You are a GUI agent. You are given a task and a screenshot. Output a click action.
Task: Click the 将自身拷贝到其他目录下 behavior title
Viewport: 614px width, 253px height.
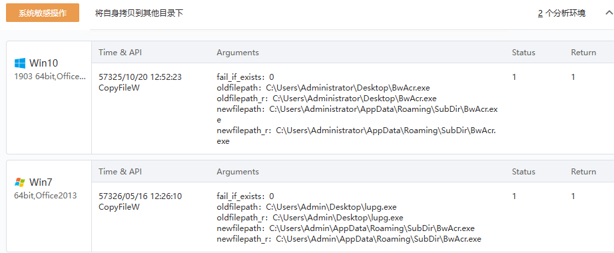(139, 13)
